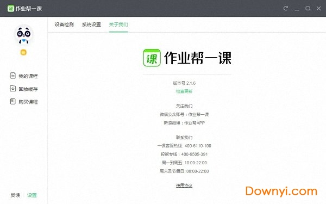Click the 作业帮一课 logo icon in the title bar
This screenshot has height=204, width=326.
coord(11,9)
